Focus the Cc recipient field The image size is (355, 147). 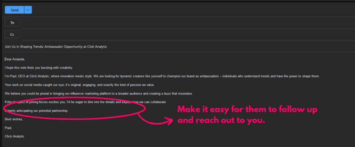pyautogui.click(x=181, y=35)
